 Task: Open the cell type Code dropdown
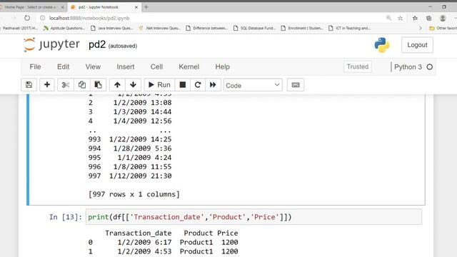(x=253, y=85)
